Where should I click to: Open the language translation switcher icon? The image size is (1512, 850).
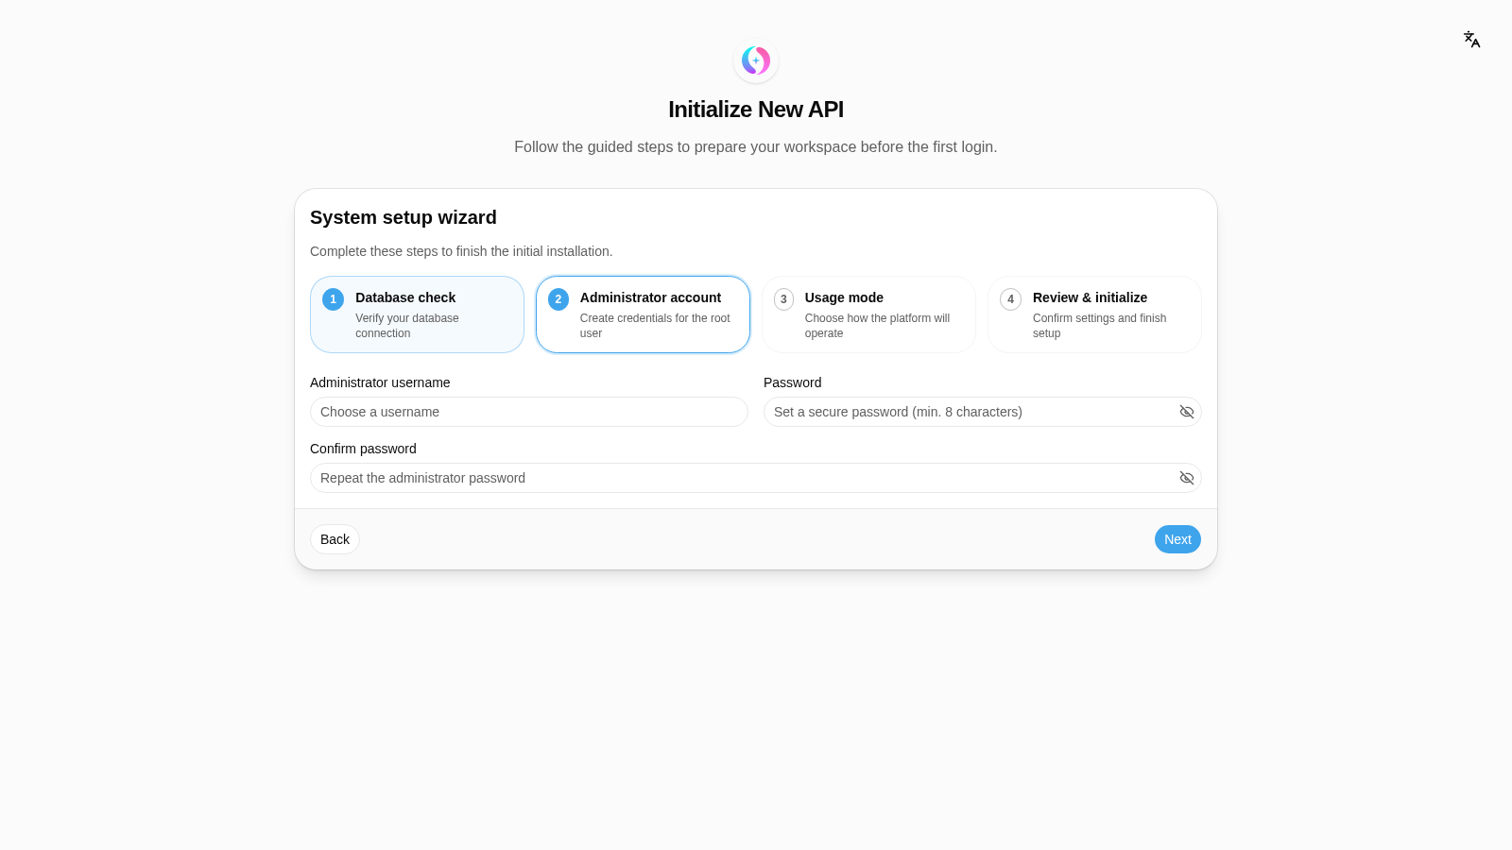[x=1471, y=40]
